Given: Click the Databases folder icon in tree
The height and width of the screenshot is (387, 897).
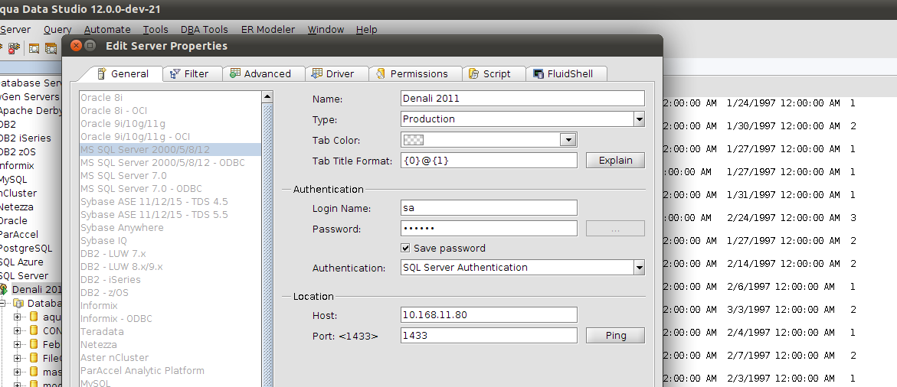Looking at the screenshot, I should [x=20, y=304].
